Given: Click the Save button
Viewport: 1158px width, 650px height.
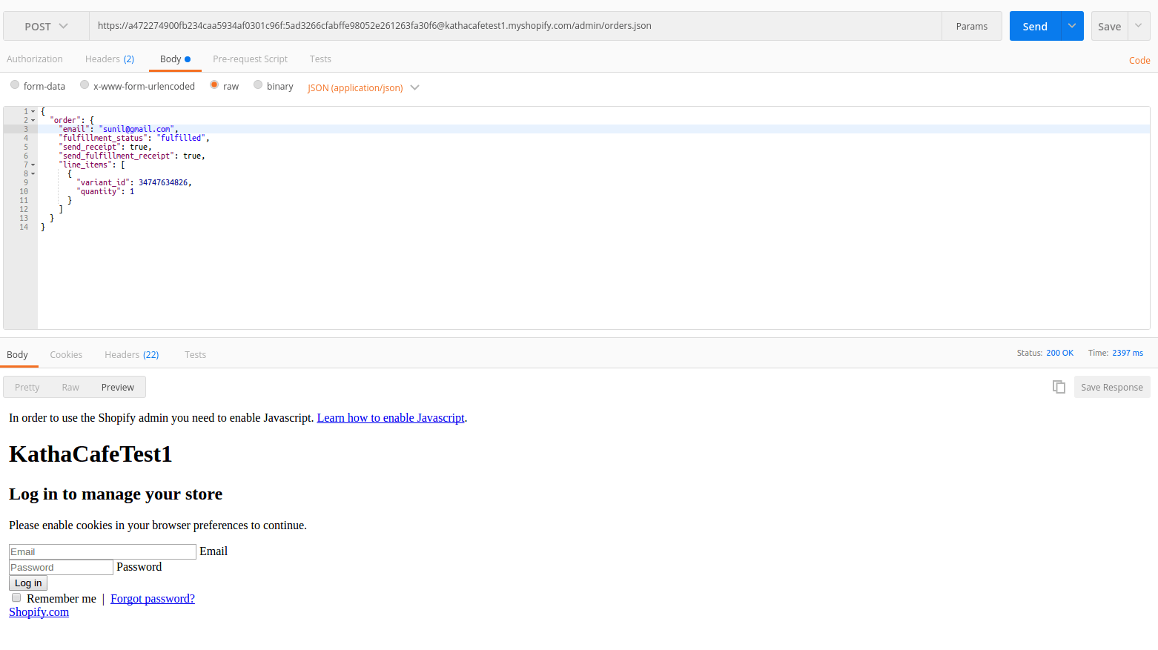Looking at the screenshot, I should click(x=1110, y=26).
